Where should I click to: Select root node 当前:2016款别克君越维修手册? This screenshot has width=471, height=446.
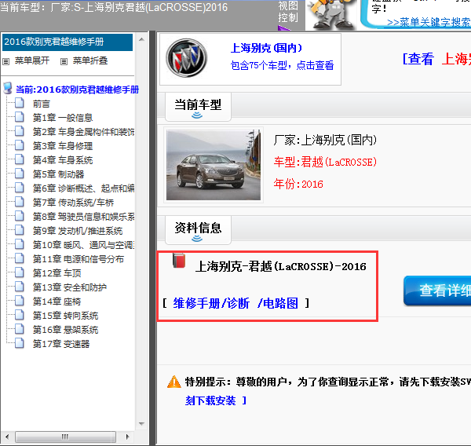(x=77, y=90)
